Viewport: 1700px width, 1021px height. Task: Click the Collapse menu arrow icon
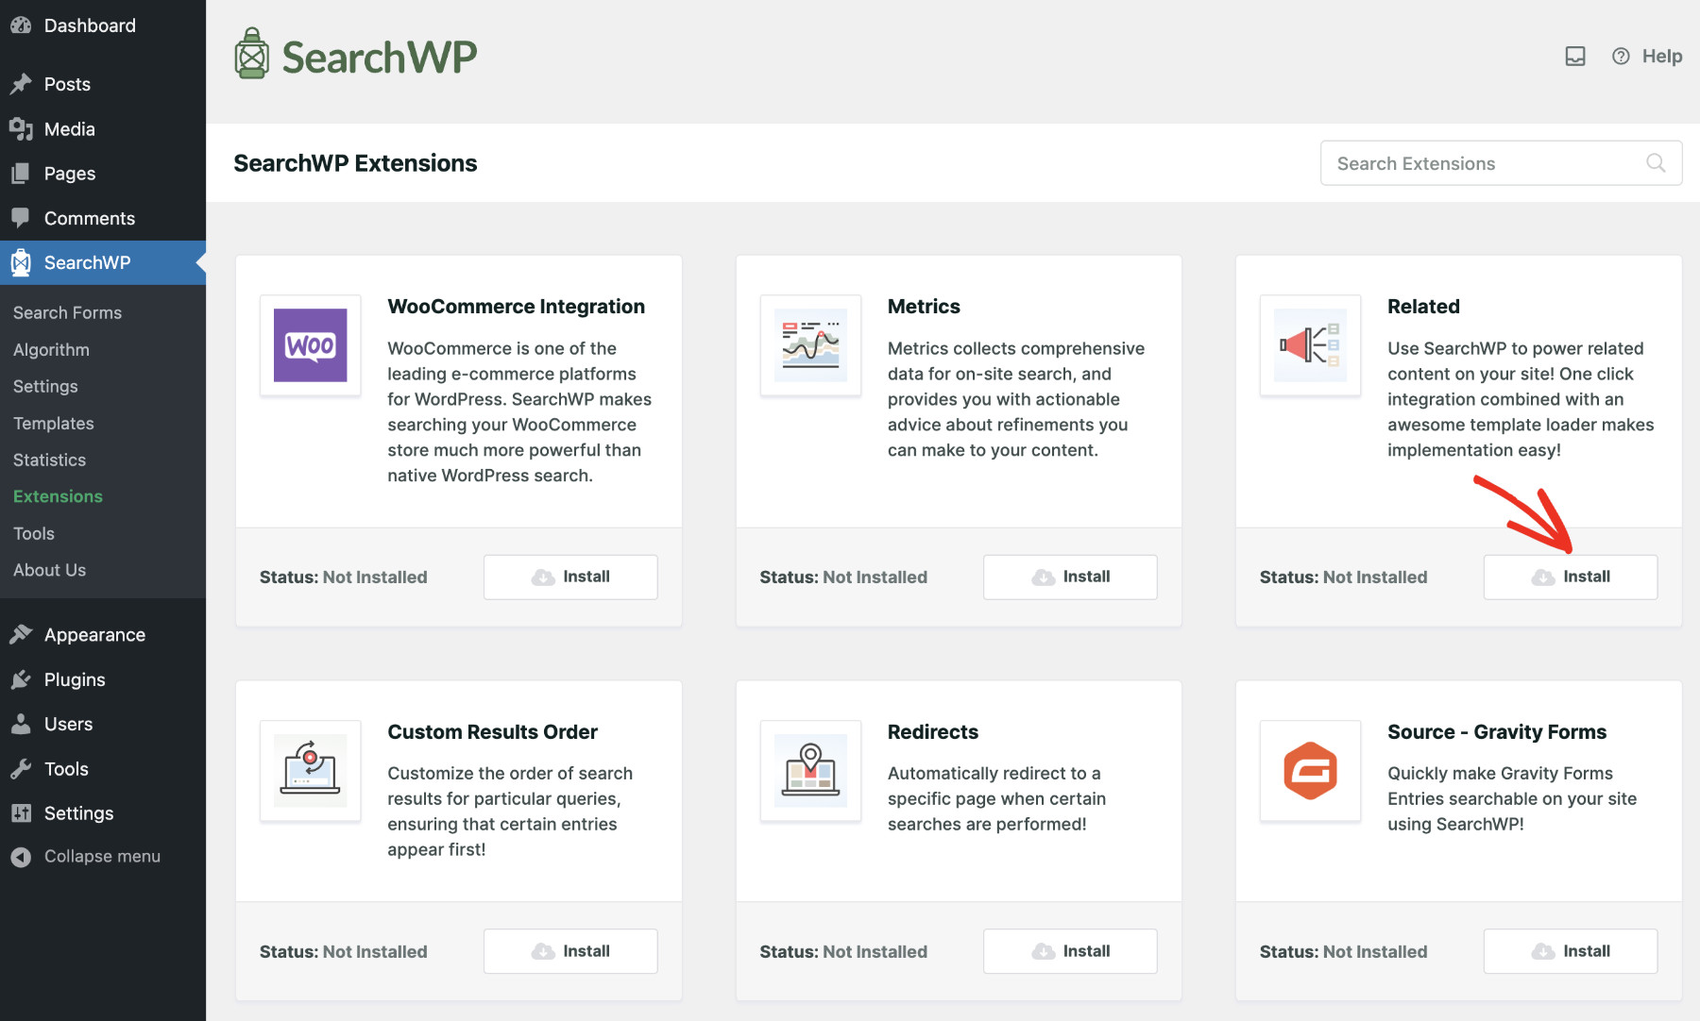(x=21, y=857)
